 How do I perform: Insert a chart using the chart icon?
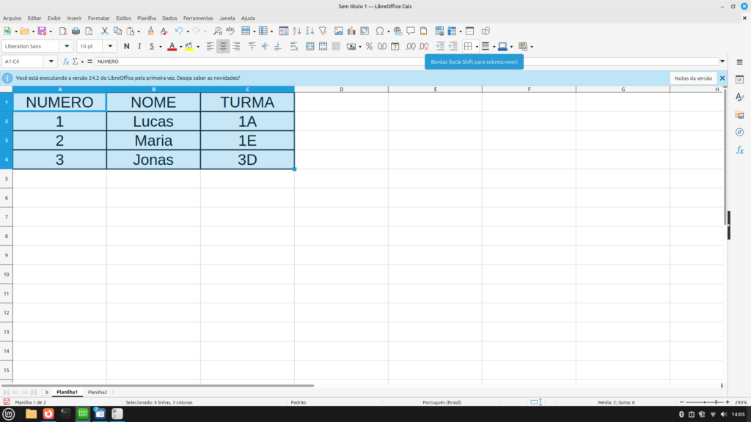(351, 32)
